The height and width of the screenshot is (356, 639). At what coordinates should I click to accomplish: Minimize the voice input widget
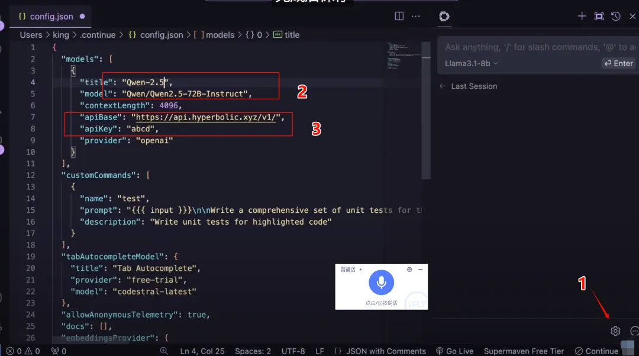(x=421, y=269)
